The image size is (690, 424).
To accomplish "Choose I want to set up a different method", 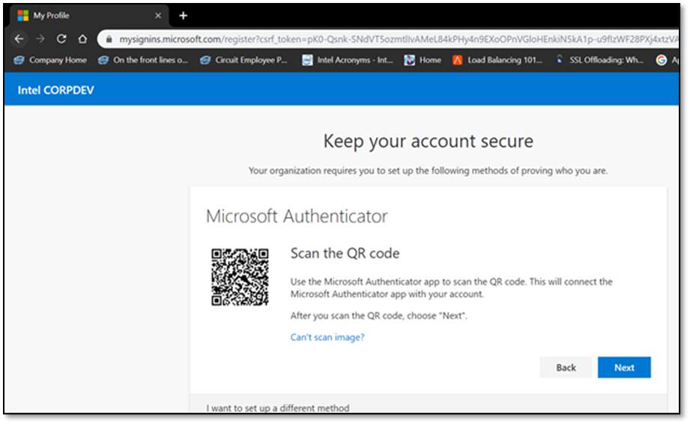I will [x=278, y=408].
